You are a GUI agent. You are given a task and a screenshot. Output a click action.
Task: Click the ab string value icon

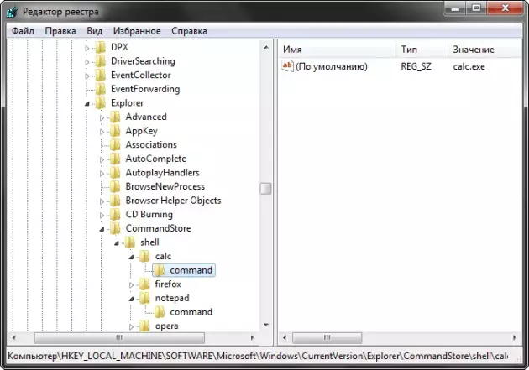coord(287,66)
